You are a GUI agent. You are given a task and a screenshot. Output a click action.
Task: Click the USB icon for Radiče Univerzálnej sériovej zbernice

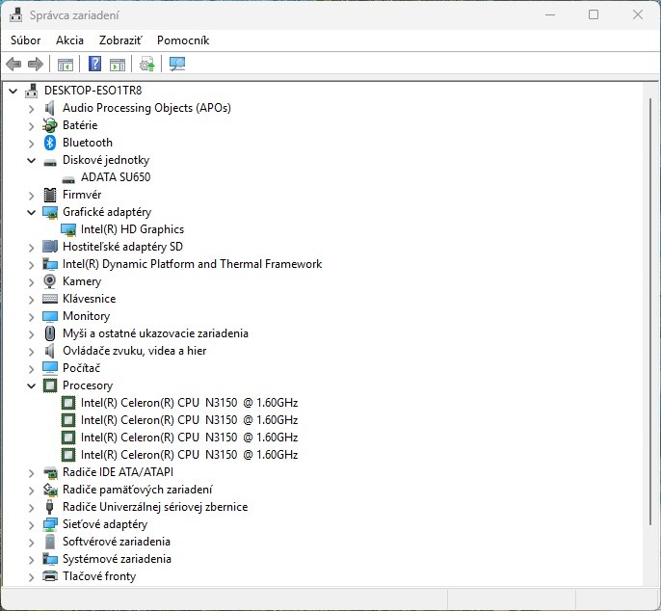50,507
